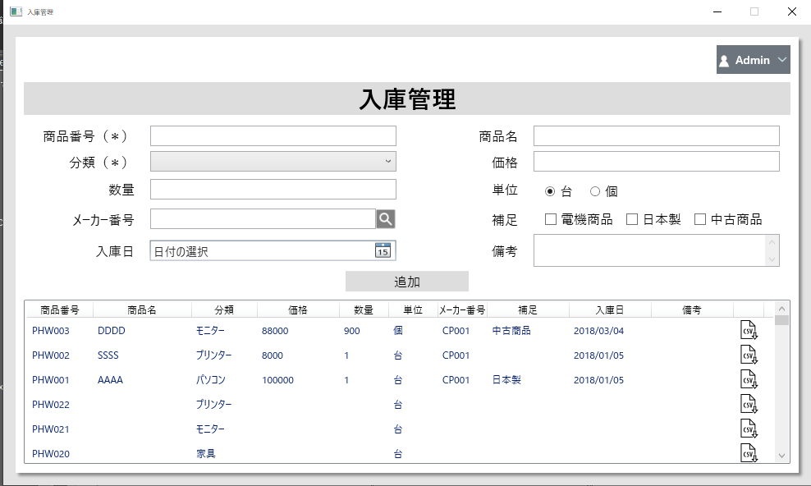This screenshot has width=811, height=486.
Task: Sort by 数量 column header
Action: [364, 309]
